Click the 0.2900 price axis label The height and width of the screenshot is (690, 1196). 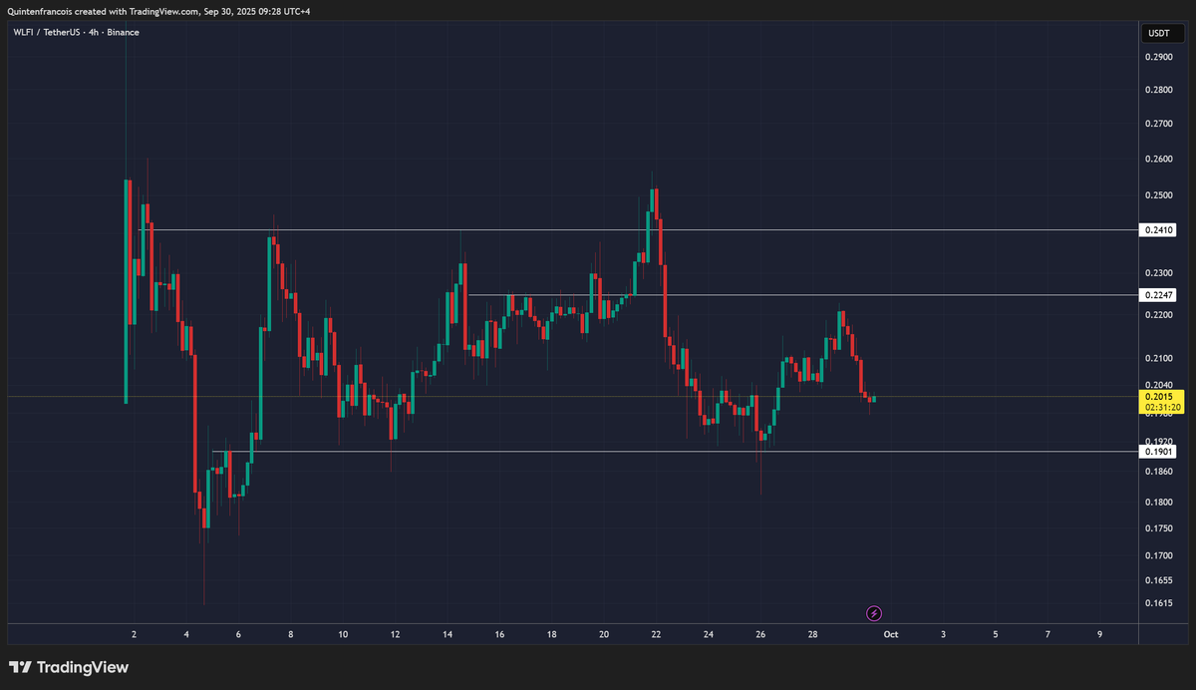tap(1159, 57)
